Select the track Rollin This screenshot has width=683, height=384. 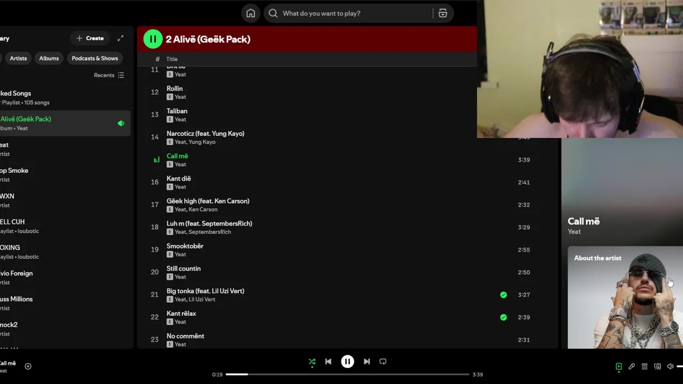pyautogui.click(x=174, y=89)
